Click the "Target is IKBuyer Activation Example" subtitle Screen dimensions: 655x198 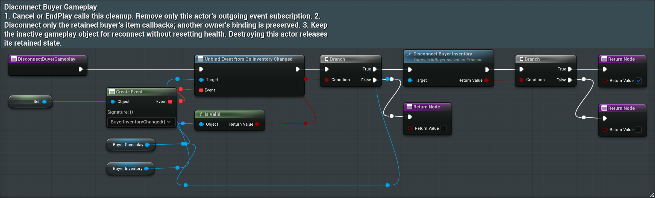click(x=448, y=60)
